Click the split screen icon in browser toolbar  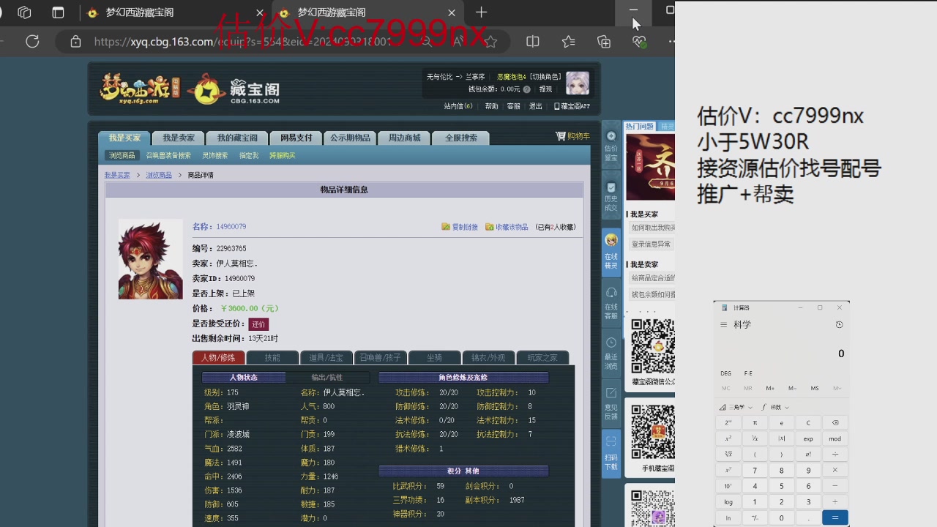coord(533,42)
